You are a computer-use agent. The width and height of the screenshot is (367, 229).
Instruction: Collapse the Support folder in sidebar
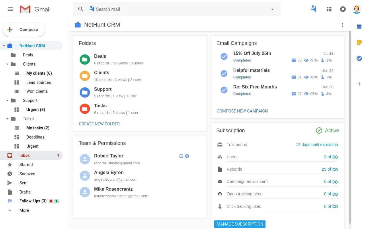click(7, 100)
